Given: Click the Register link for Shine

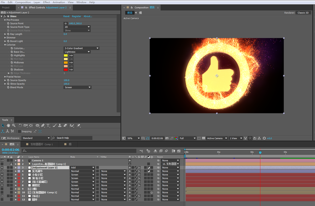Looking at the screenshot, I should [76, 16].
